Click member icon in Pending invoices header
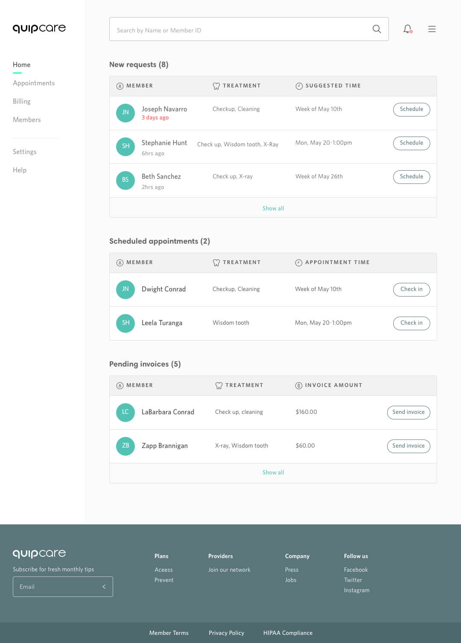 [x=120, y=386]
